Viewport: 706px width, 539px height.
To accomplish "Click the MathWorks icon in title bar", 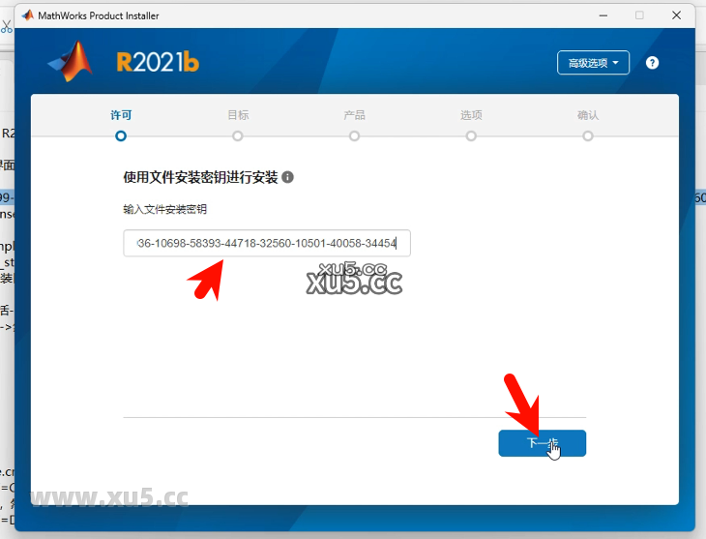I will pyautogui.click(x=27, y=15).
